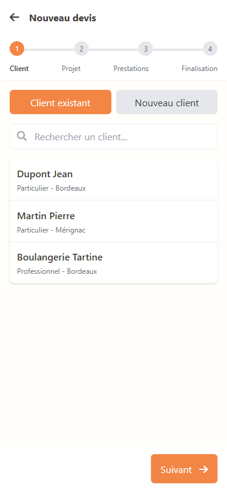
Task: Jump to step 4 circle
Action: pos(210,49)
